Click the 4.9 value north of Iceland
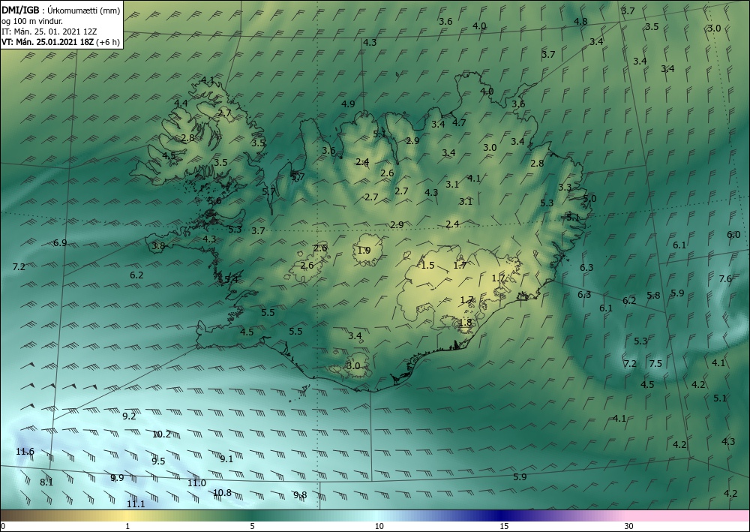The width and height of the screenshot is (750, 532). tap(348, 104)
